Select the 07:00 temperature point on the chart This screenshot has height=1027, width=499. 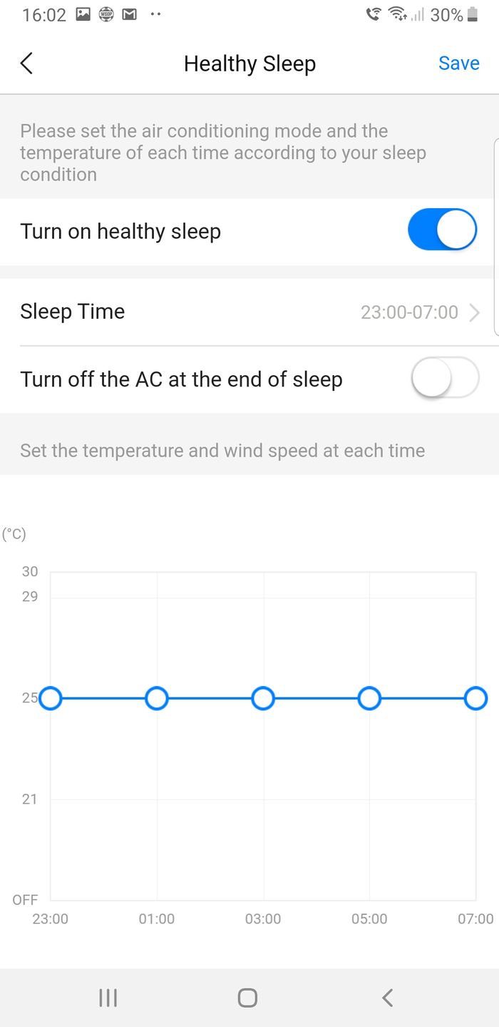(475, 698)
